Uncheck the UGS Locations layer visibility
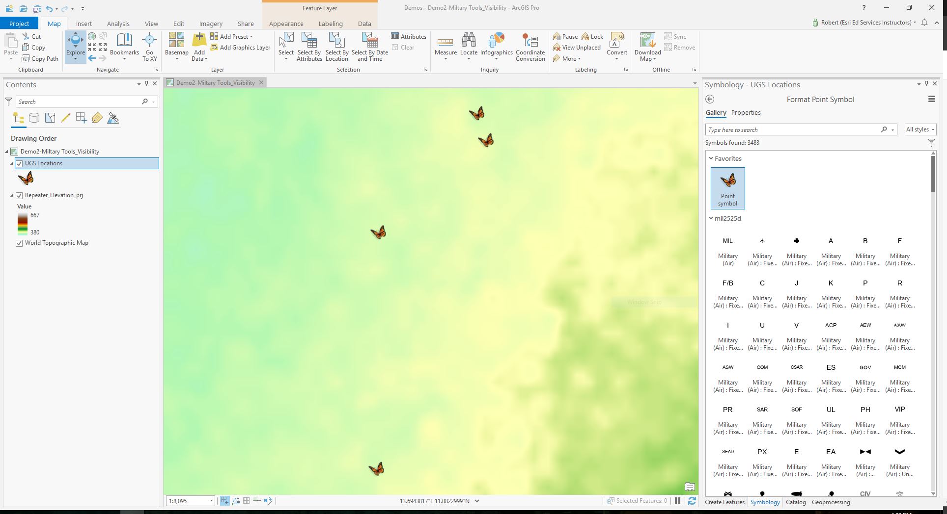947x514 pixels. pyautogui.click(x=19, y=163)
